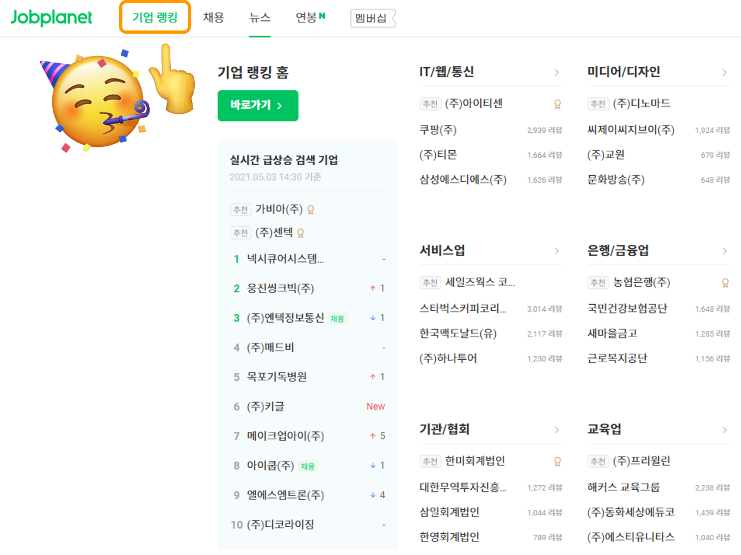Open (주)디노마드 in 미디어/디자인
Image resolution: width=741 pixels, height=555 pixels.
point(641,103)
